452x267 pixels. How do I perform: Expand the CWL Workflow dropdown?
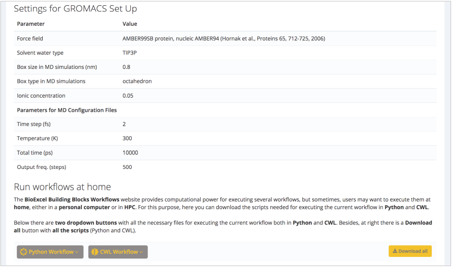coord(118,252)
